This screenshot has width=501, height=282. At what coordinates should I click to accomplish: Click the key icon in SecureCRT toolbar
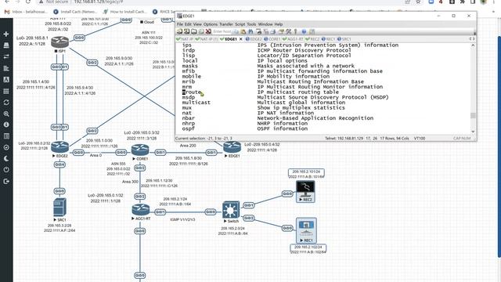coord(296,31)
